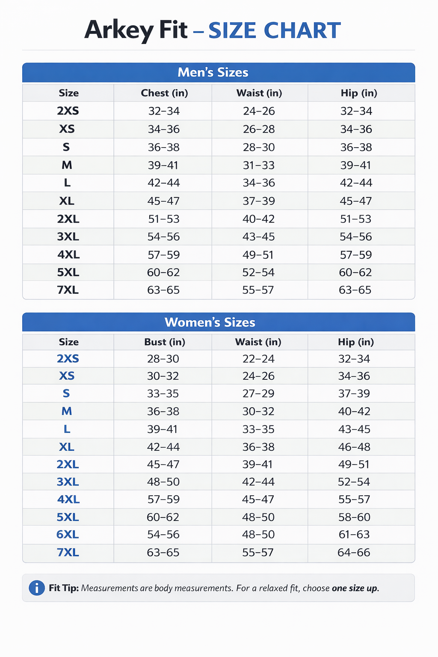
Task: Click men's 7XL size label
Action: pyautogui.click(x=68, y=290)
